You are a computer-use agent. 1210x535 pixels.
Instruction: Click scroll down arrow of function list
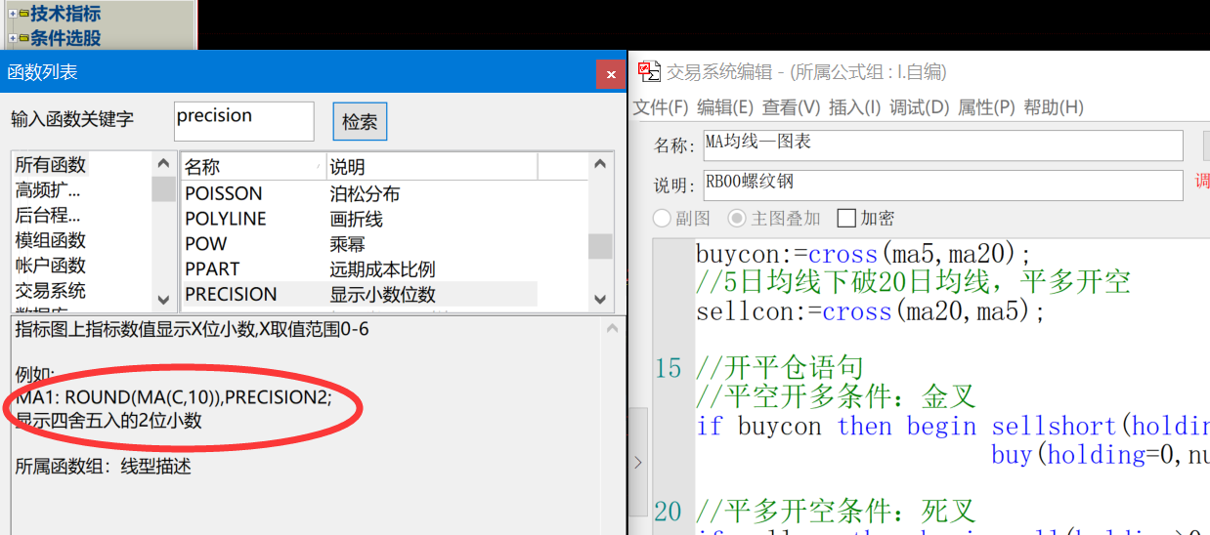pyautogui.click(x=600, y=299)
